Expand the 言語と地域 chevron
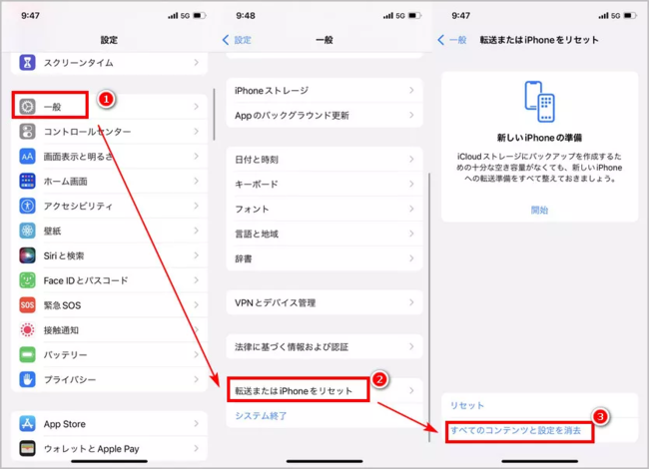This screenshot has width=649, height=470. pyautogui.click(x=411, y=234)
